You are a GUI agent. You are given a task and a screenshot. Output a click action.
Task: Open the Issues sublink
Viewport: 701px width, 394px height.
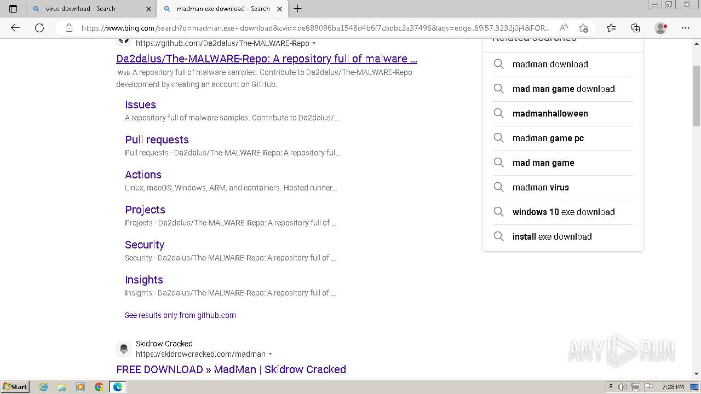coord(140,105)
